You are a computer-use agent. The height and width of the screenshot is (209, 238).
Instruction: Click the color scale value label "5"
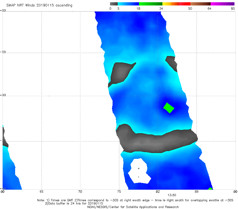click(x=118, y=9)
